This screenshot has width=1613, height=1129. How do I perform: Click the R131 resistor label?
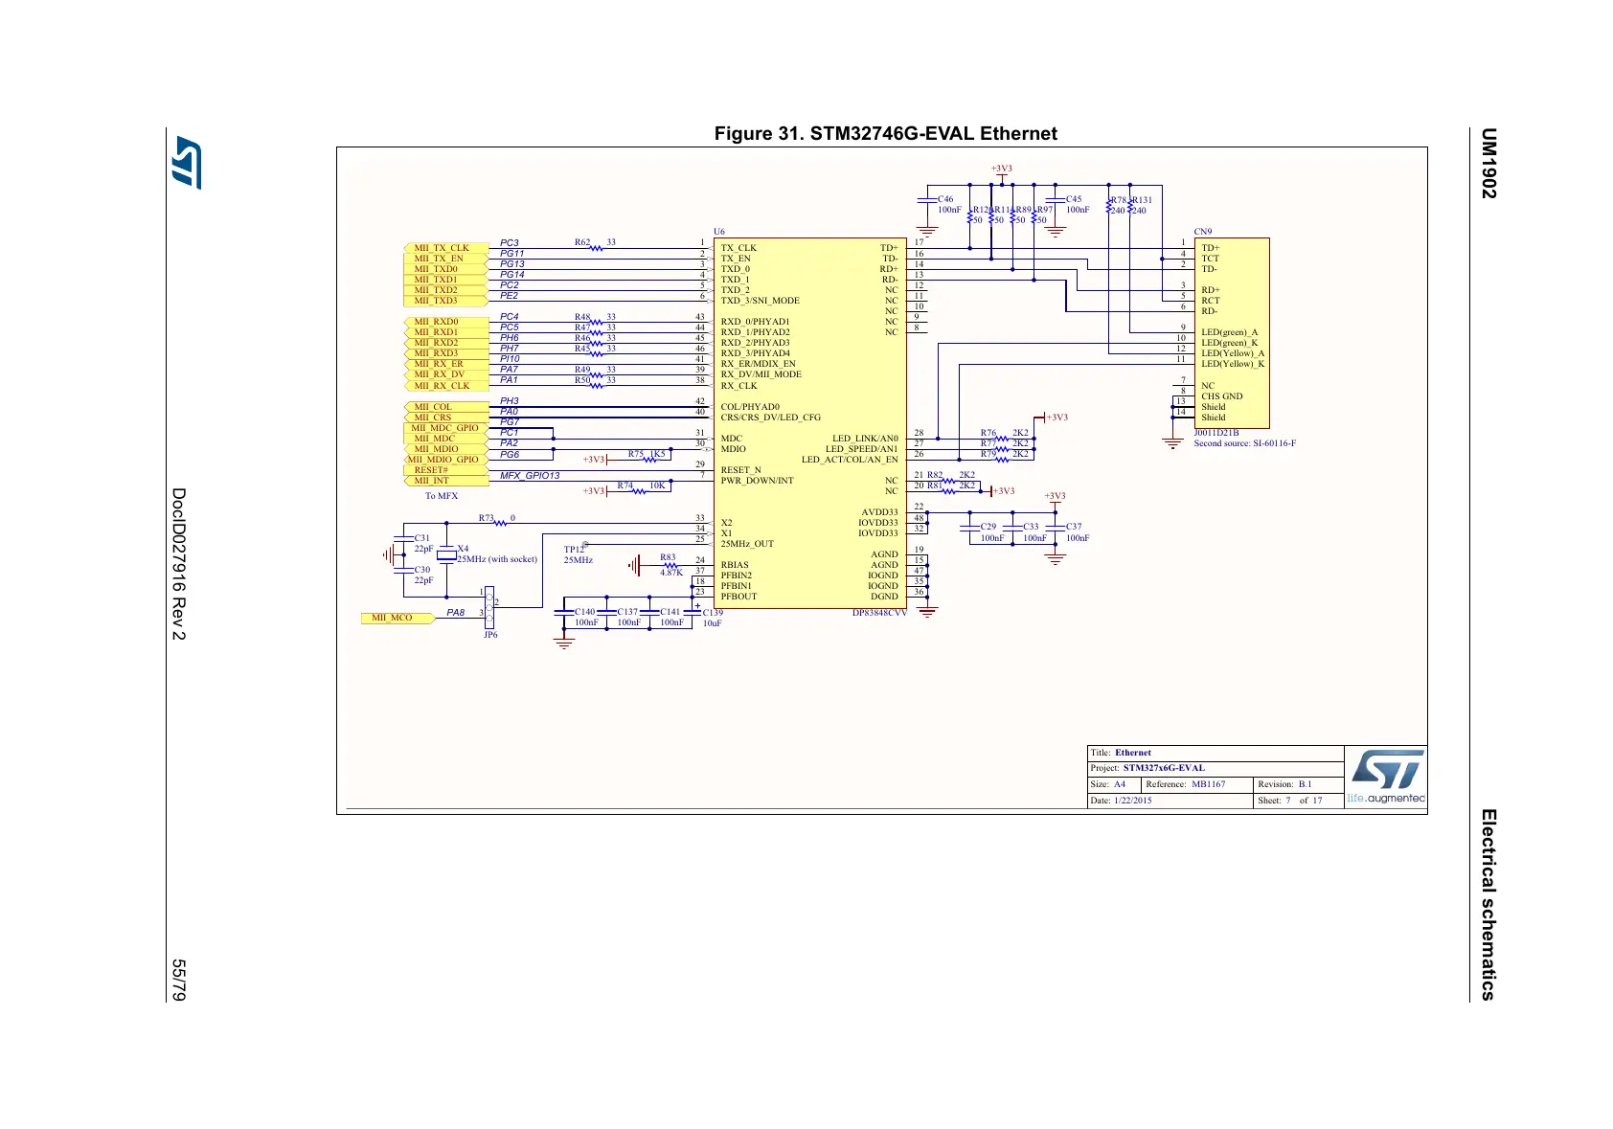click(x=1143, y=200)
